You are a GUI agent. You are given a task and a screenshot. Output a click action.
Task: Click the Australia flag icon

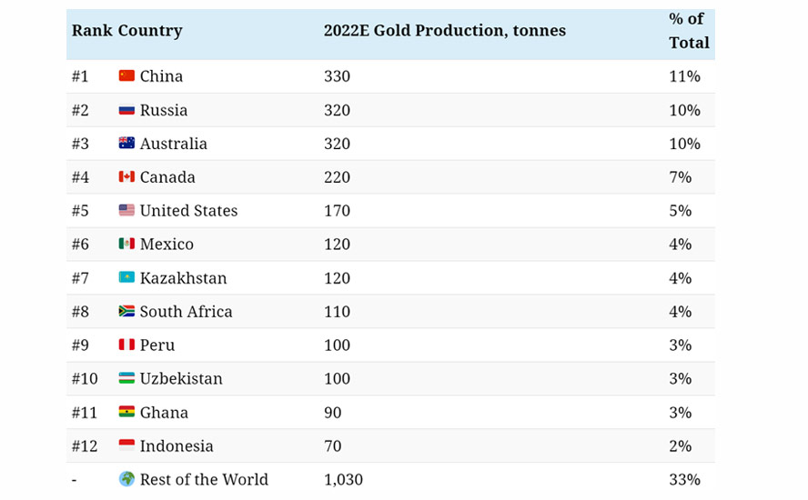pyautogui.click(x=126, y=144)
